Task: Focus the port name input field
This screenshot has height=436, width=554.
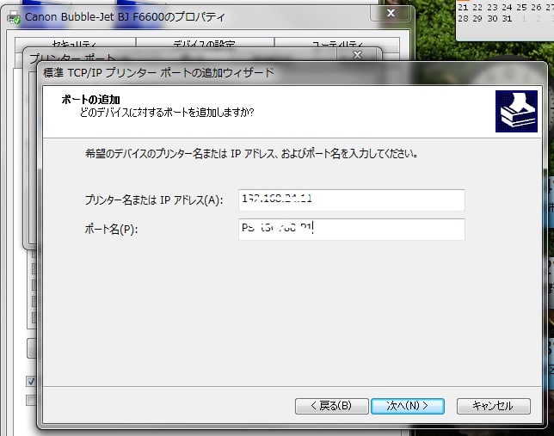Action: click(352, 230)
